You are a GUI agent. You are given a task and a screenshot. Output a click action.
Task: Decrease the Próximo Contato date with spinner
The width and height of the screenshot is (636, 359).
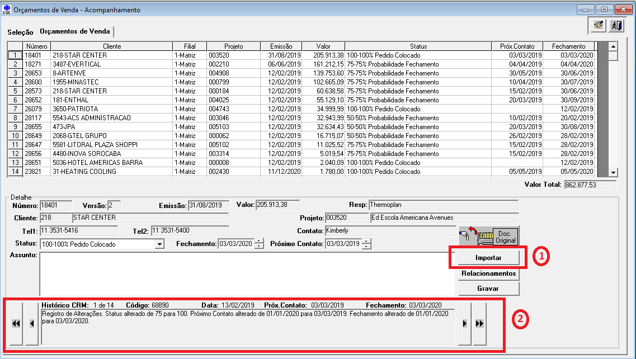[x=366, y=247]
